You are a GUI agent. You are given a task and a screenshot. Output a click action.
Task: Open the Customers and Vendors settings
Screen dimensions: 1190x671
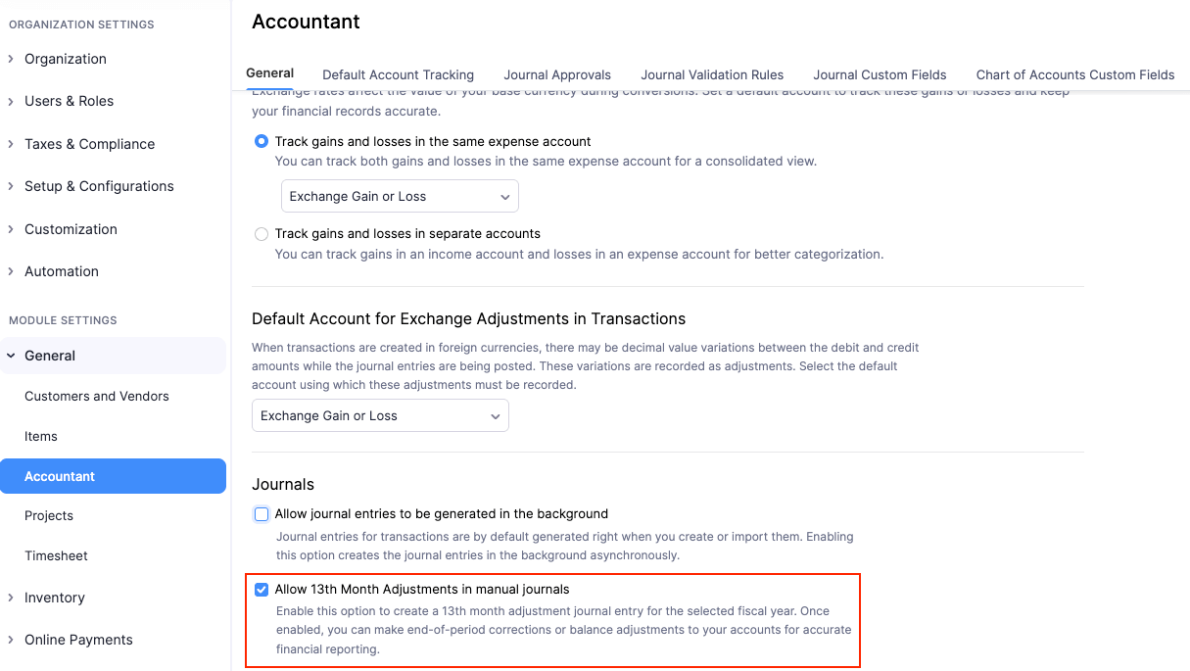click(96, 396)
